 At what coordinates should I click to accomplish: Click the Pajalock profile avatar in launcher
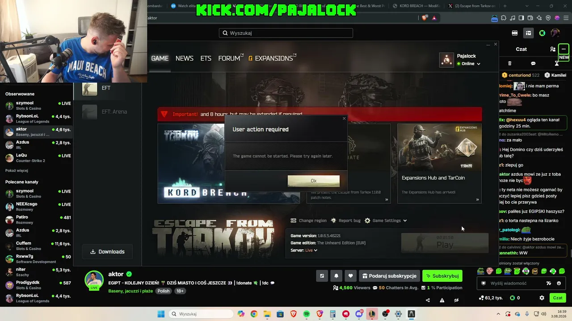point(446,60)
